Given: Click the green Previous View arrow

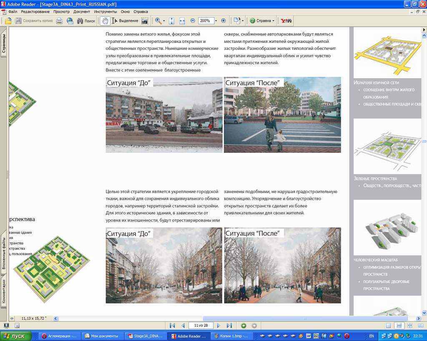Looking at the screenshot, I should (244, 326).
